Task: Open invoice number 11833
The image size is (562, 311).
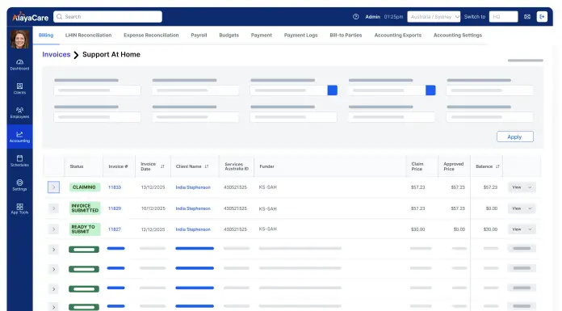Action: (115, 187)
